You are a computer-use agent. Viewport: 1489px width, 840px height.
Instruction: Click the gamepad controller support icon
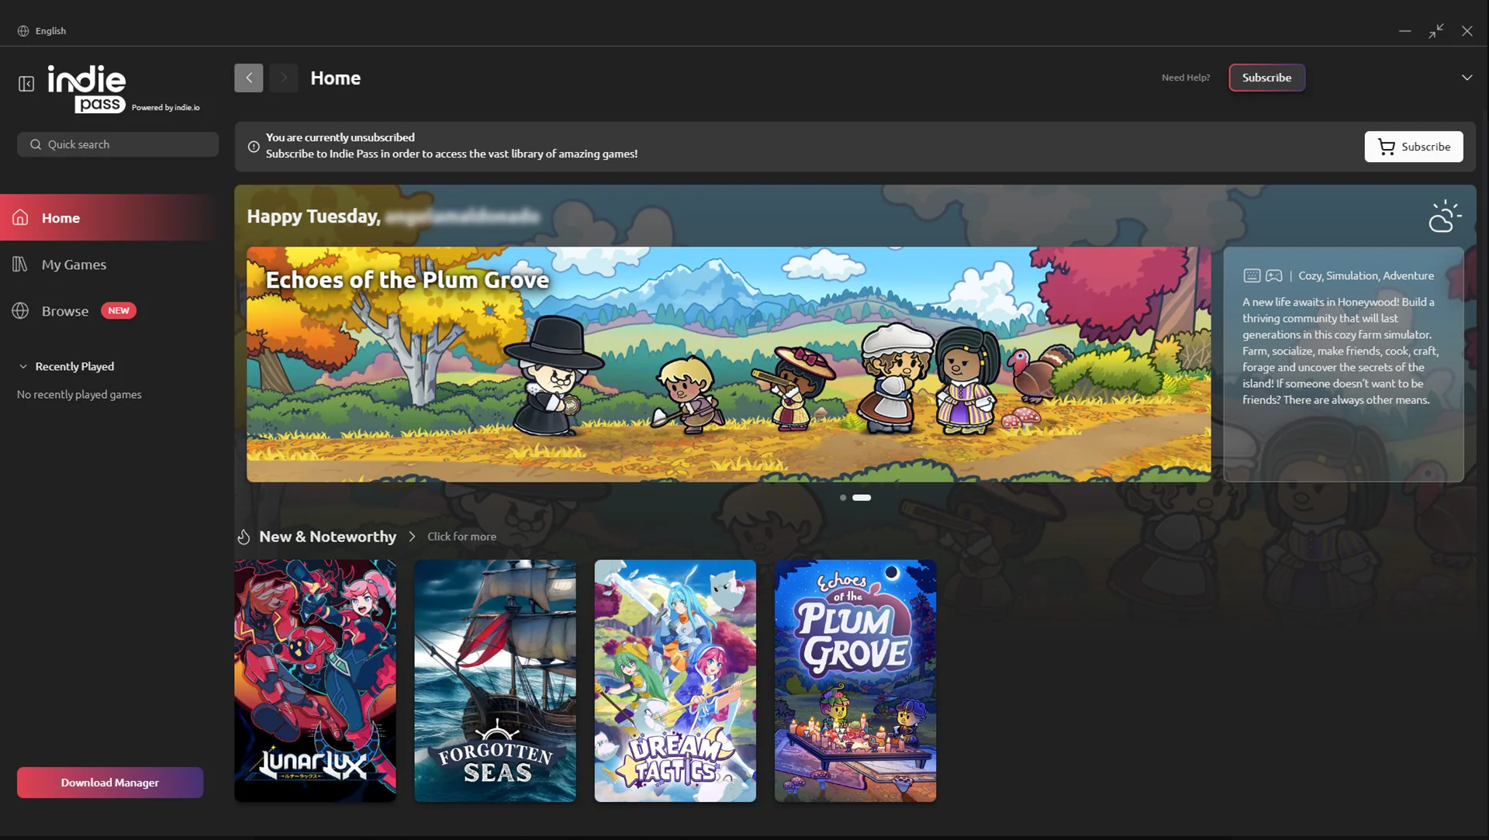pyautogui.click(x=1274, y=275)
